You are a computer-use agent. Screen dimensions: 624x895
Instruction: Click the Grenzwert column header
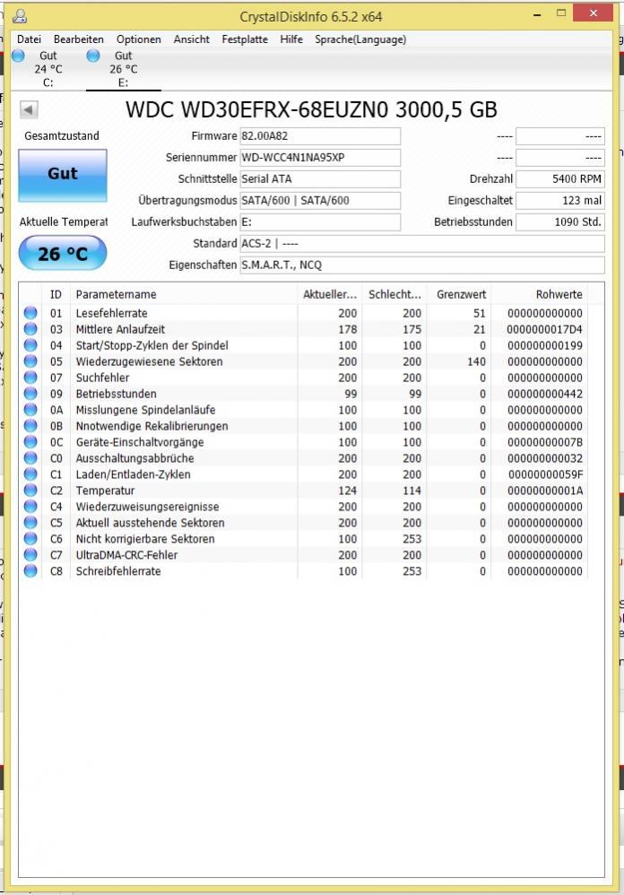pos(459,294)
